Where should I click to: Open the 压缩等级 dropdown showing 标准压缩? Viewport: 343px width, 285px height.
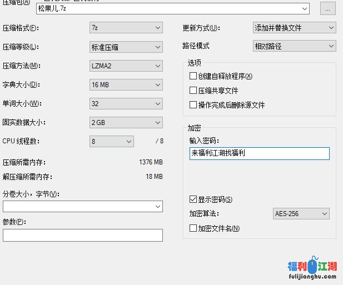coord(158,47)
